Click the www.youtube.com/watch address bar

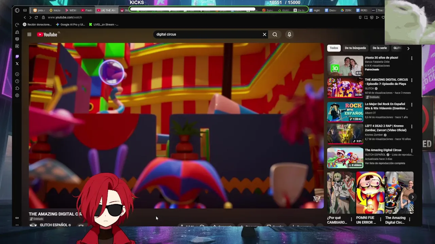click(65, 17)
